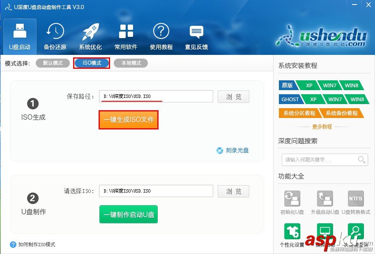375x254 pixels.
Task: Click 浏览 button beside 请选择ISO
Action: 233,191
